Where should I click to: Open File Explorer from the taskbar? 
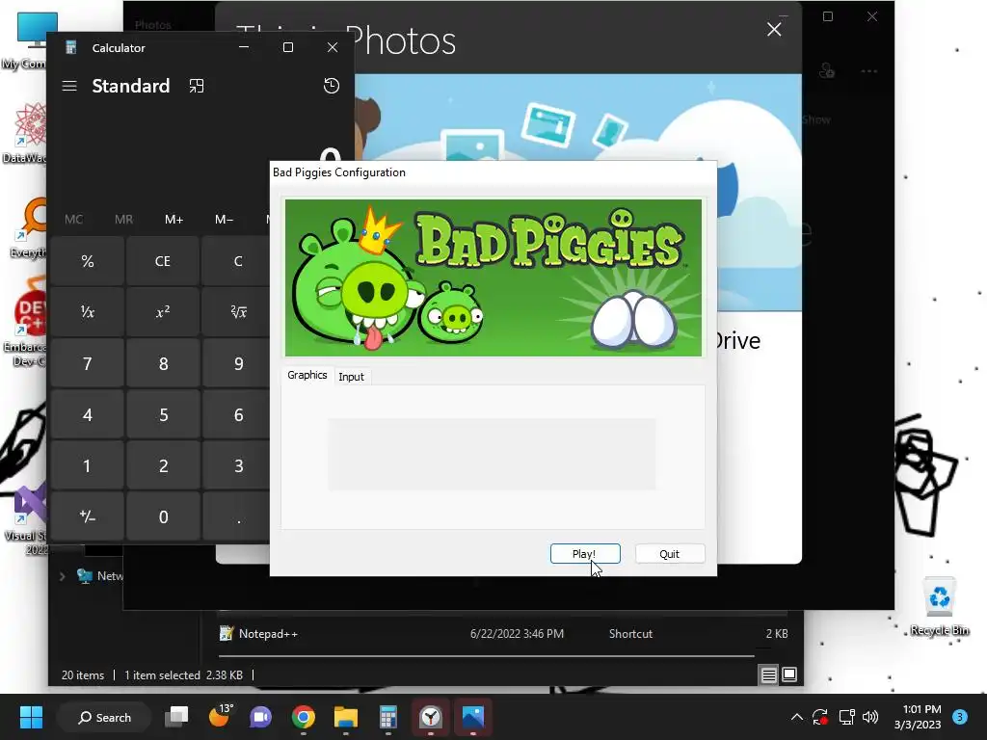click(x=346, y=717)
